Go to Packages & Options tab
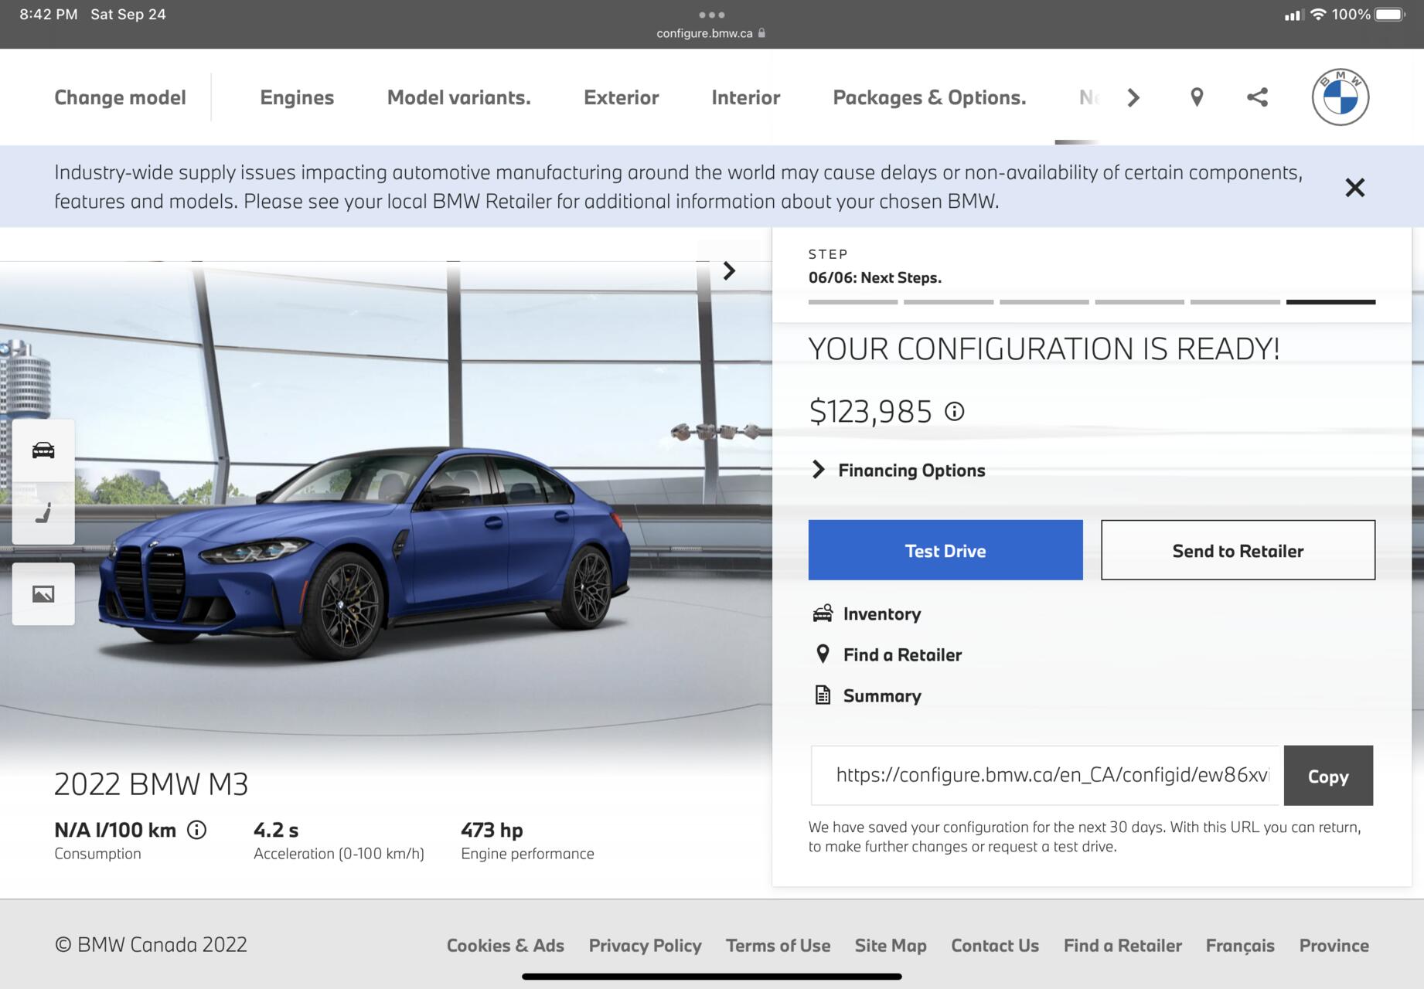Screen dimensions: 1424x989 pos(929,97)
